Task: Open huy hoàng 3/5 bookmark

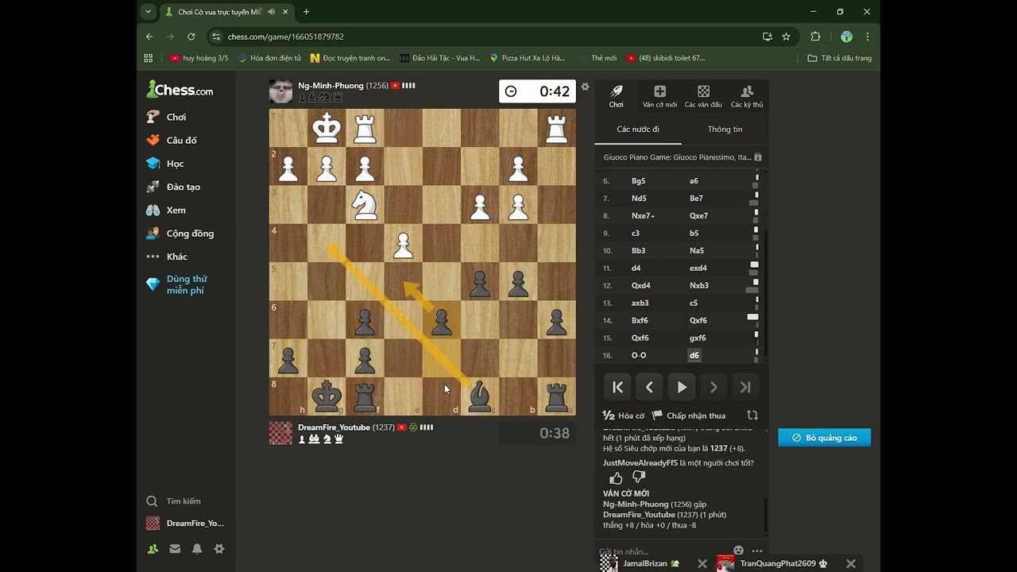Action: coord(199,58)
